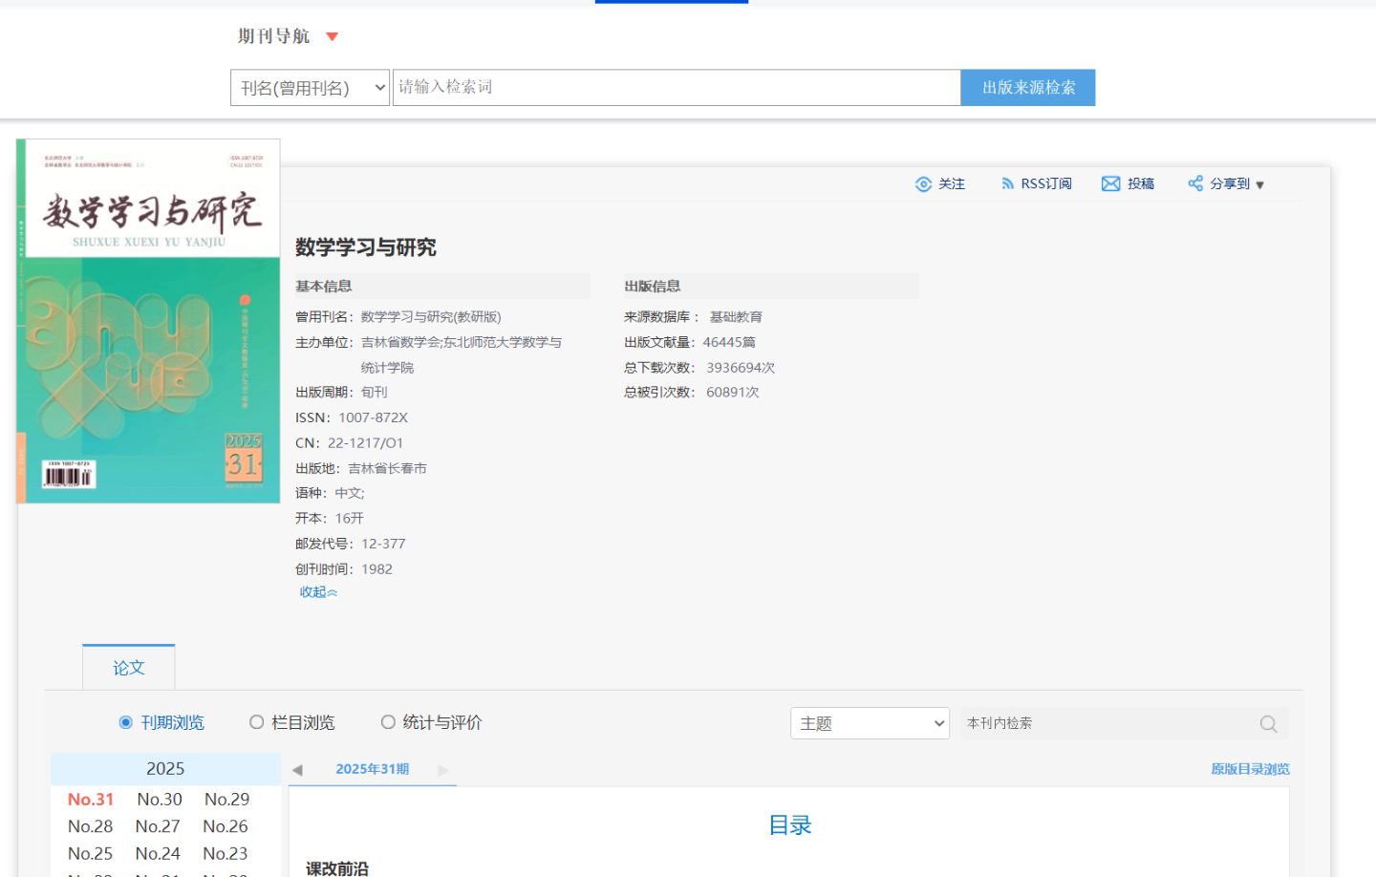Click the RSS subscription feed icon
The image size is (1376, 877).
1007,184
